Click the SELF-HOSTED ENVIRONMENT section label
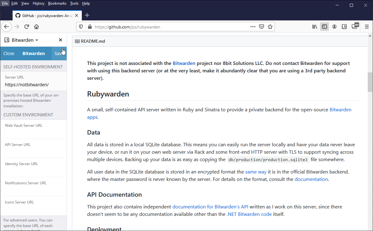The height and width of the screenshot is (231, 373). click(x=33, y=67)
